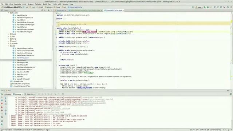This screenshot has height=131, width=233.
Task: Expand the folded import section in editor
Action: (x=56, y=19)
